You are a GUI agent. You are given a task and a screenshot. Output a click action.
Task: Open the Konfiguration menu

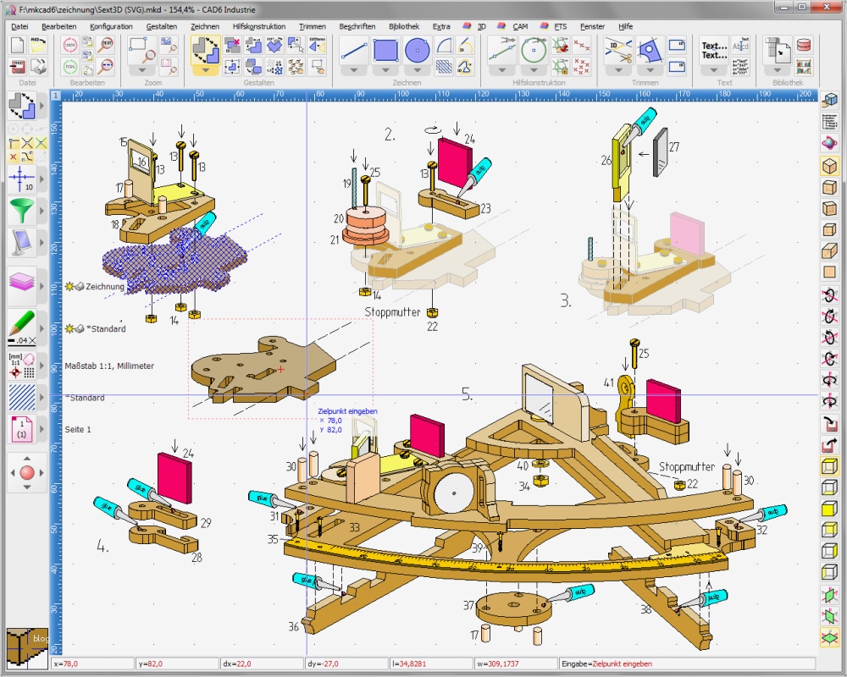tap(111, 25)
